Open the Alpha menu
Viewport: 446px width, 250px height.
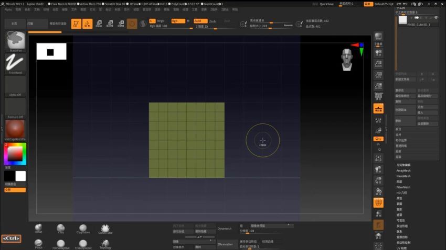click(8, 9)
